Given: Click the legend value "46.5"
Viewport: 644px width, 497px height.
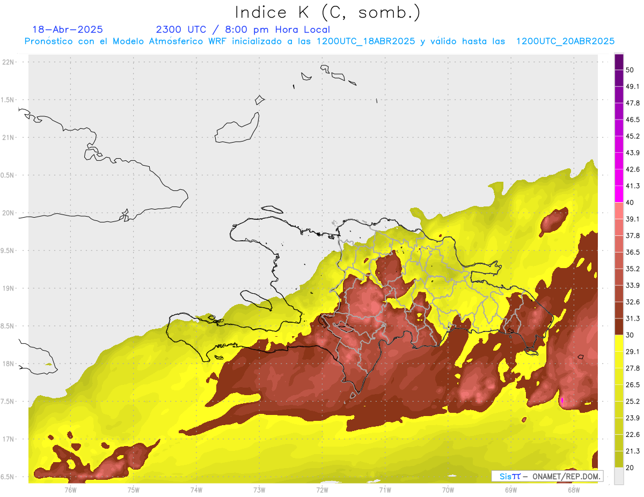Looking at the screenshot, I should coord(632,120).
